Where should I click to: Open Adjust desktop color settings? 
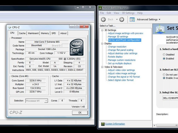click(x=123, y=53)
